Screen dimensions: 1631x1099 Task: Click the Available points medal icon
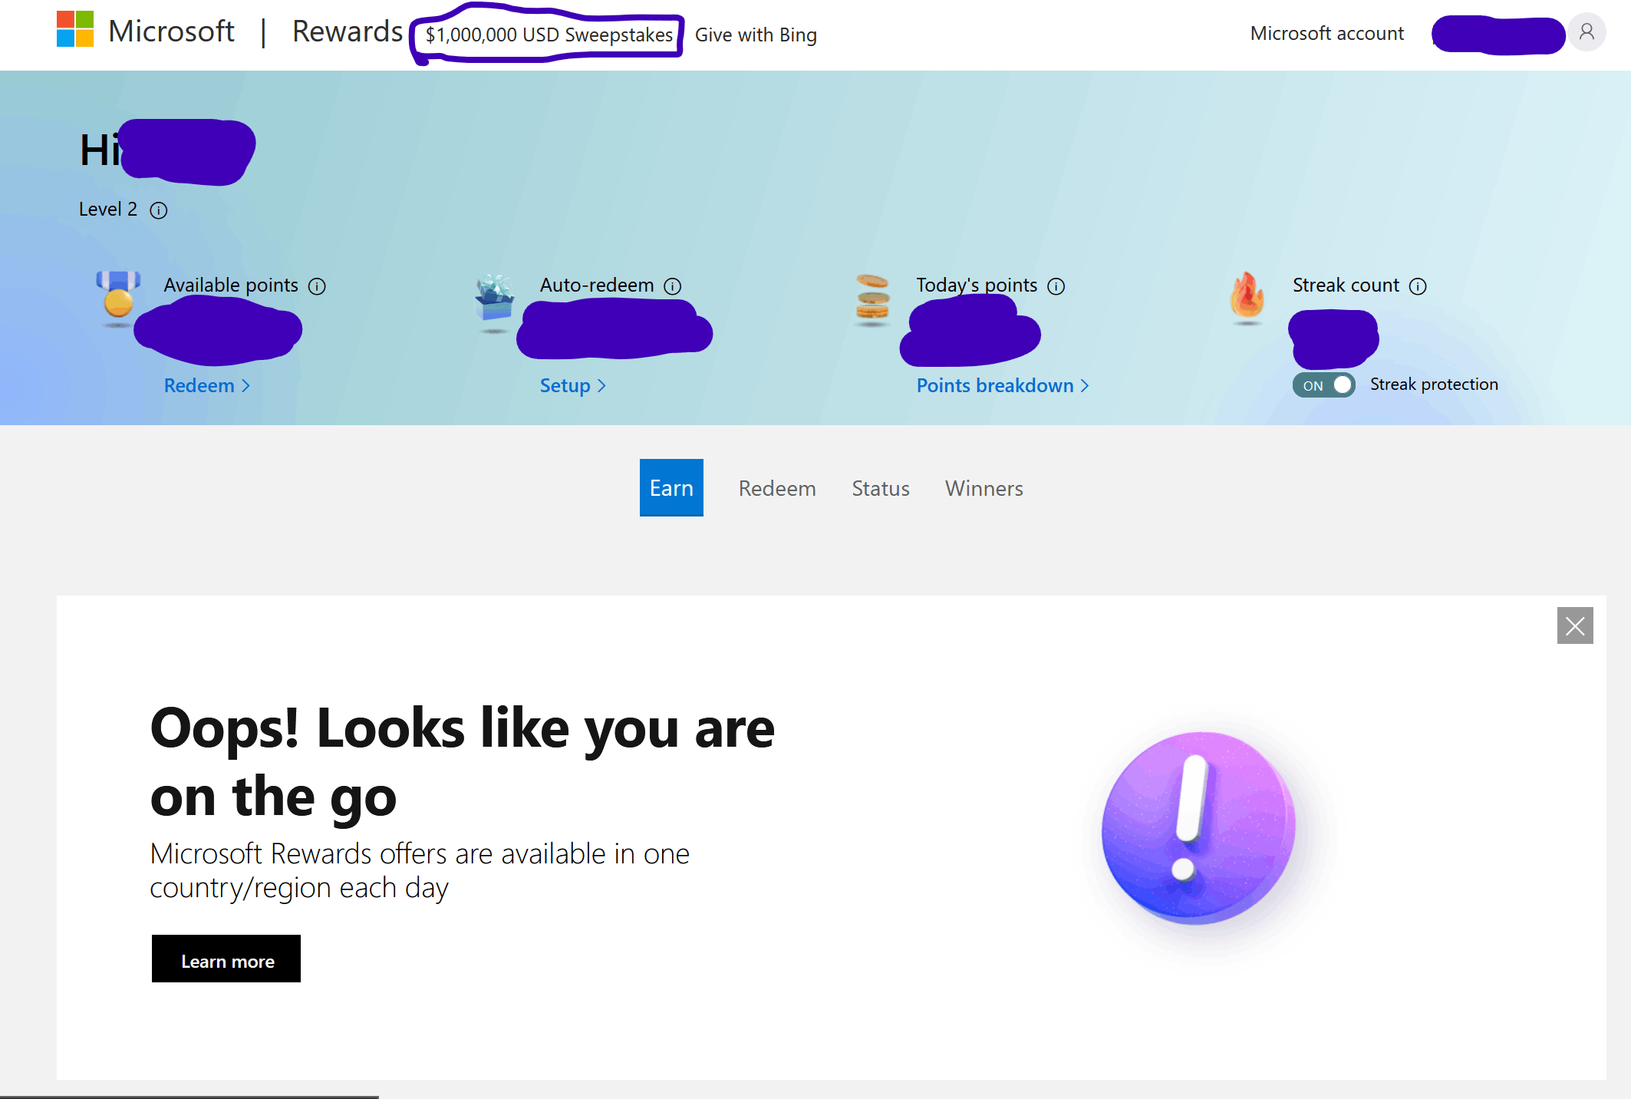(118, 296)
